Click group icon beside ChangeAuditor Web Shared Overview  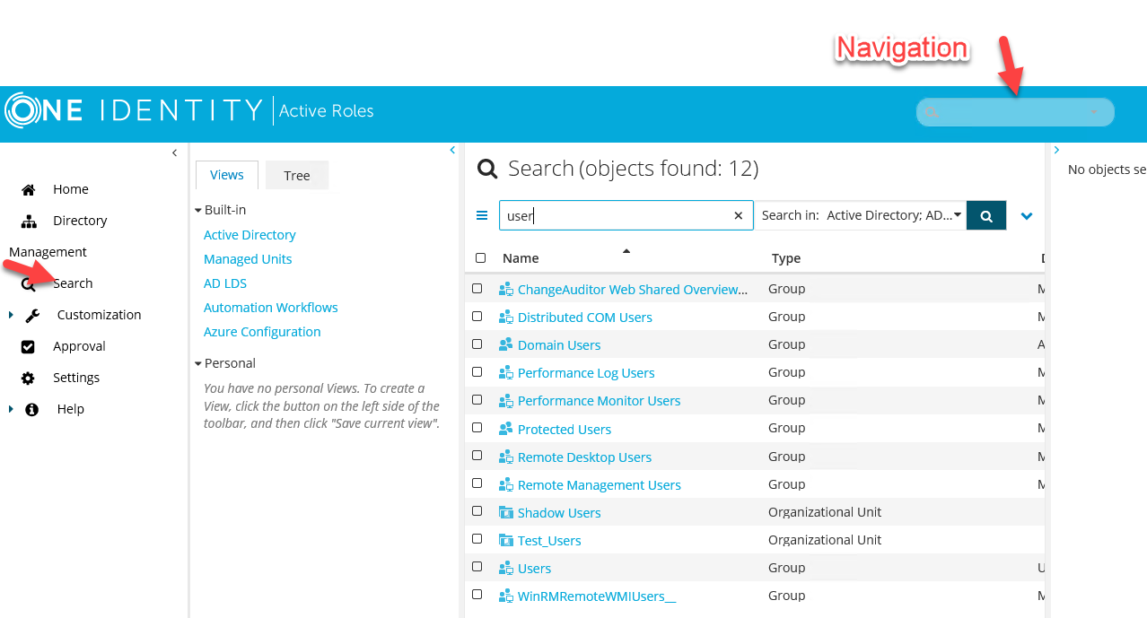(506, 290)
